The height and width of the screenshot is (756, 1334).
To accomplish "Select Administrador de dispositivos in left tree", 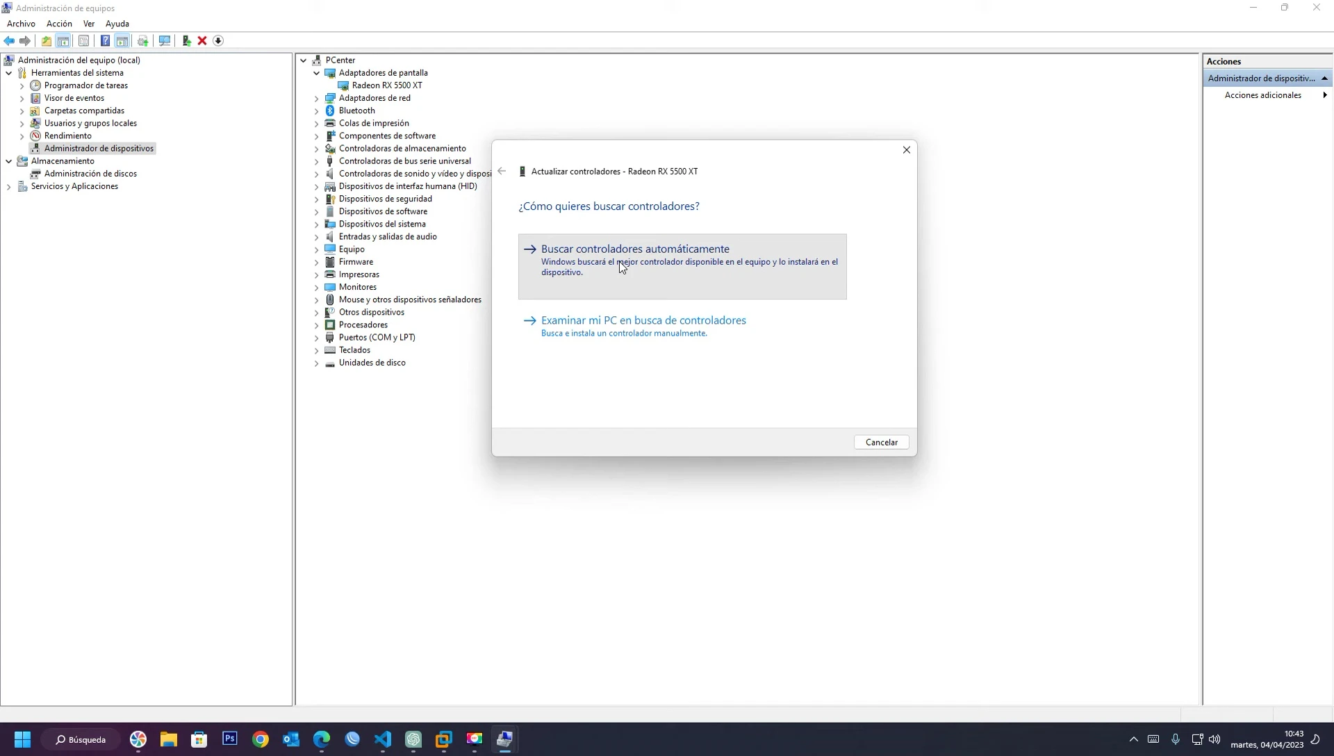I will (x=99, y=149).
